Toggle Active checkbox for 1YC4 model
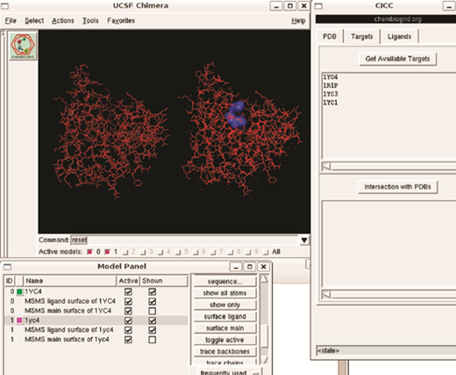Viewport: 456px width, 375px height. (x=128, y=292)
